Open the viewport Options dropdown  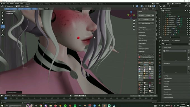click(154, 9)
